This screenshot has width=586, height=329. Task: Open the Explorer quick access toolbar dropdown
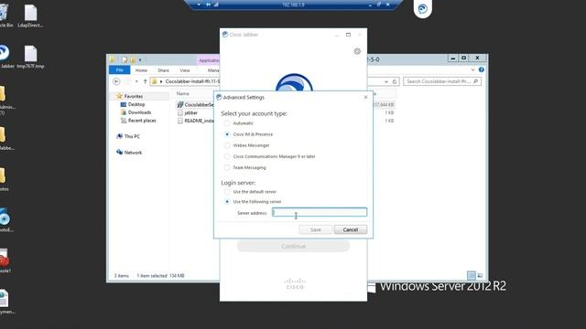(140, 59)
